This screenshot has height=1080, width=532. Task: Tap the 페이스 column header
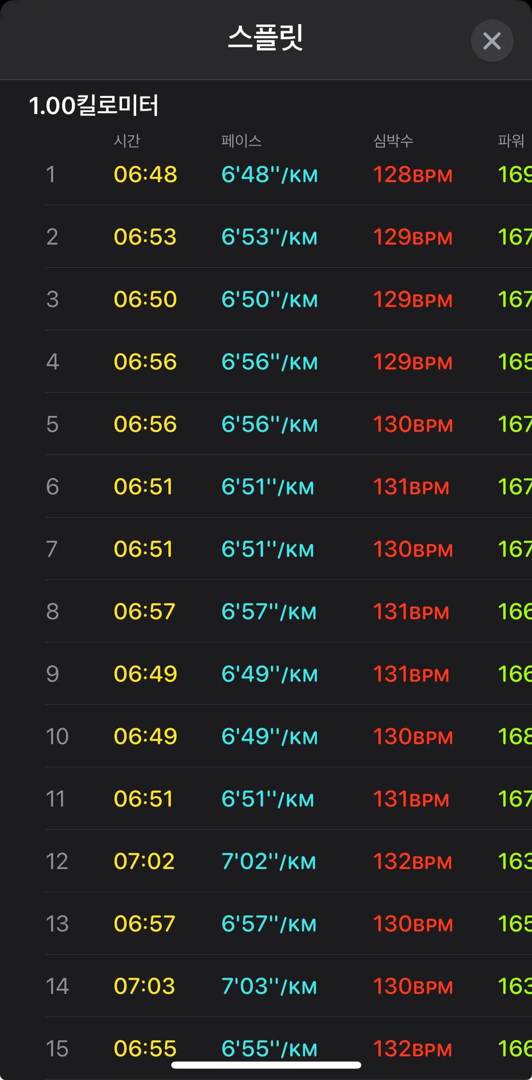pos(241,140)
